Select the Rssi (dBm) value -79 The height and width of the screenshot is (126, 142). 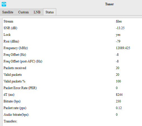[118, 41]
